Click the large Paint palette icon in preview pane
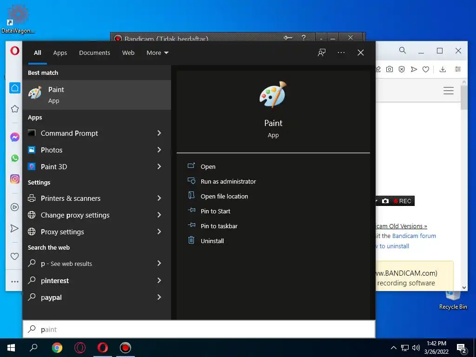476x357 pixels. pos(273,95)
